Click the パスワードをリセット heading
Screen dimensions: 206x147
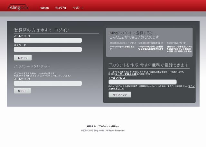[x=32, y=66]
